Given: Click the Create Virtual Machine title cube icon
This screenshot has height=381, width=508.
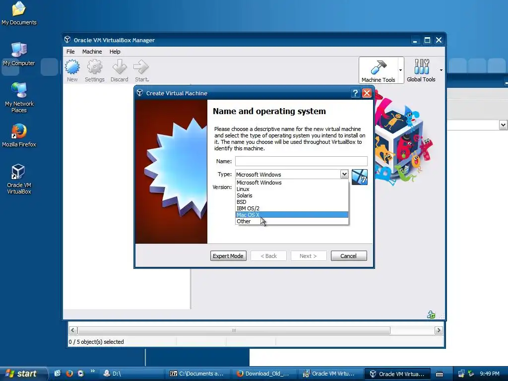Looking at the screenshot, I should click(140, 93).
